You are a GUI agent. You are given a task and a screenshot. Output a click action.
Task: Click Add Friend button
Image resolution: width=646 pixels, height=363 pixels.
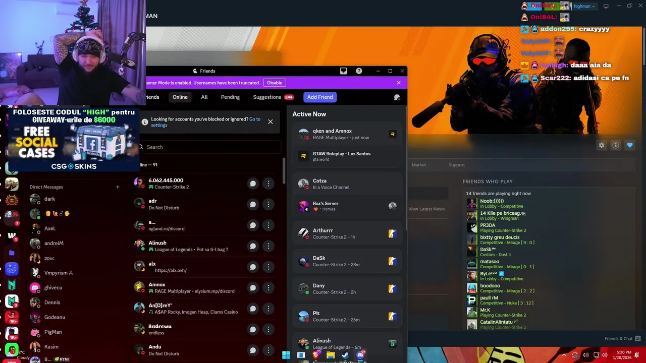tap(320, 97)
